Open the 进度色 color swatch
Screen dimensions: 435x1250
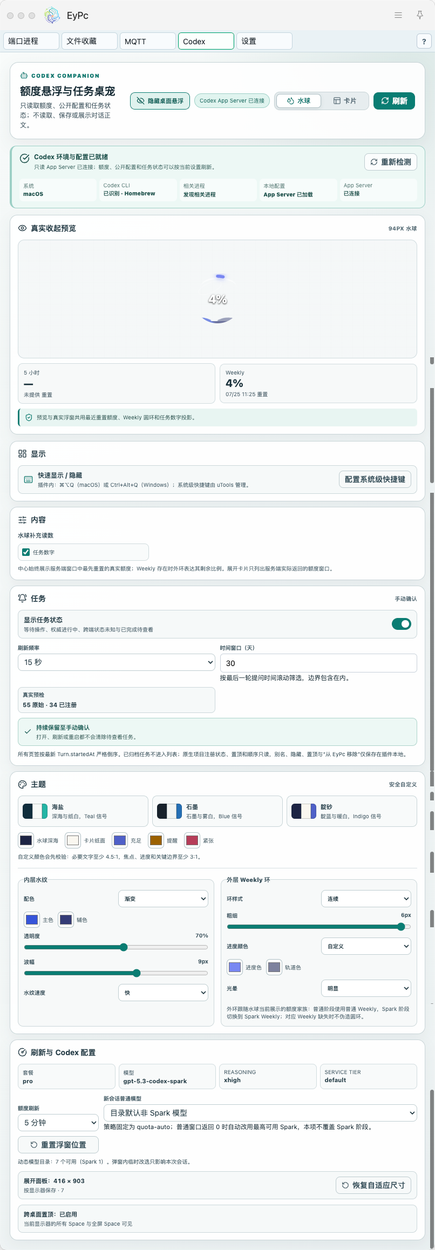tap(235, 967)
